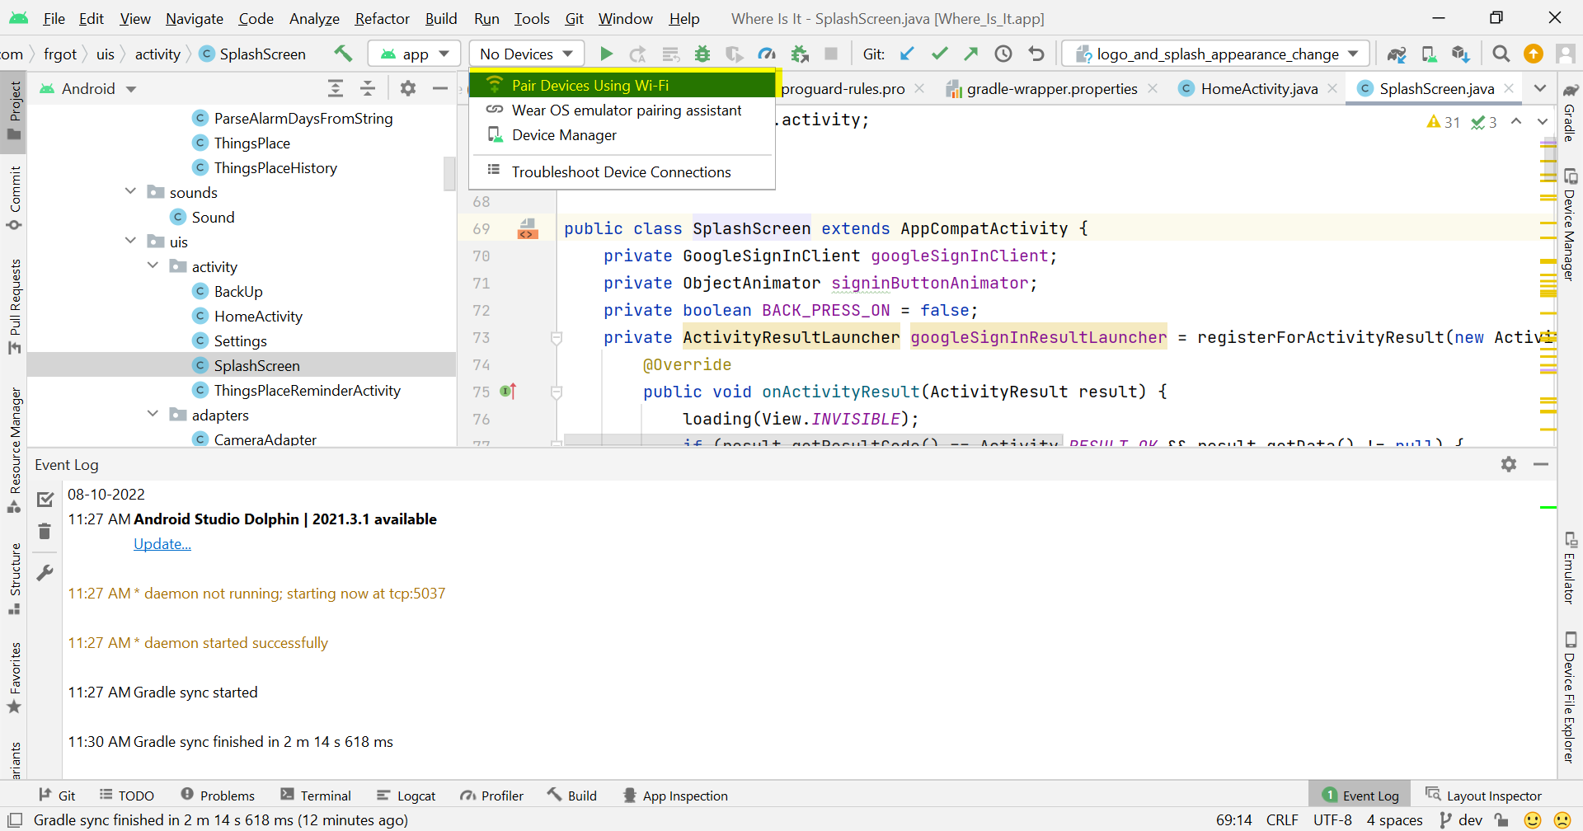Click the Make Project hammer icon

click(343, 54)
